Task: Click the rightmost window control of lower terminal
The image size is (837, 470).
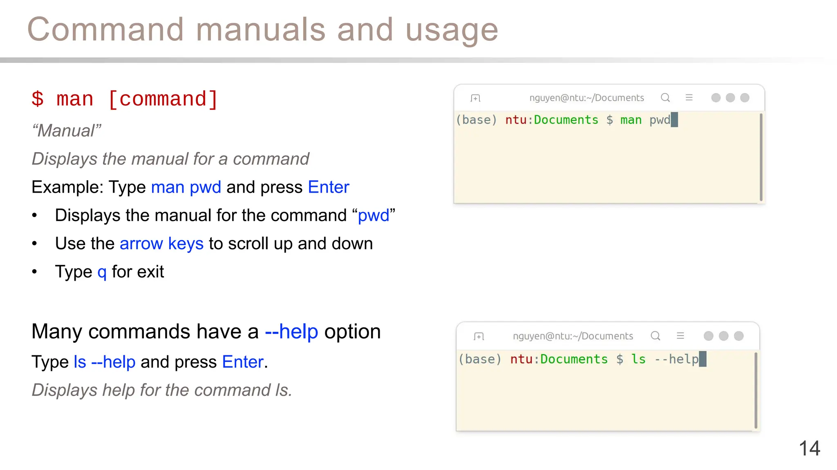Action: click(739, 336)
